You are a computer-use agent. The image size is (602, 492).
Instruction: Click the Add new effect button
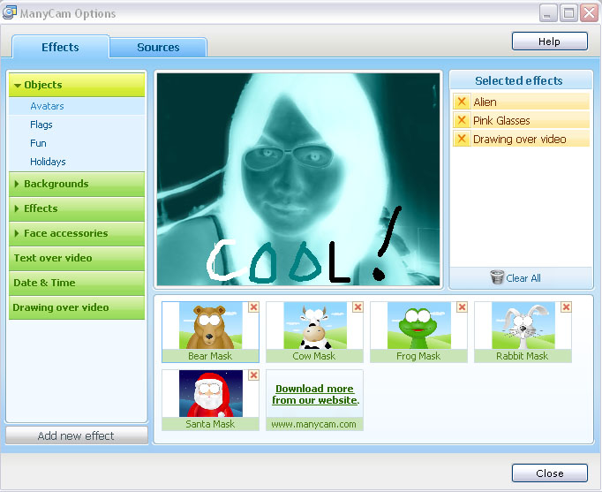[x=77, y=435]
